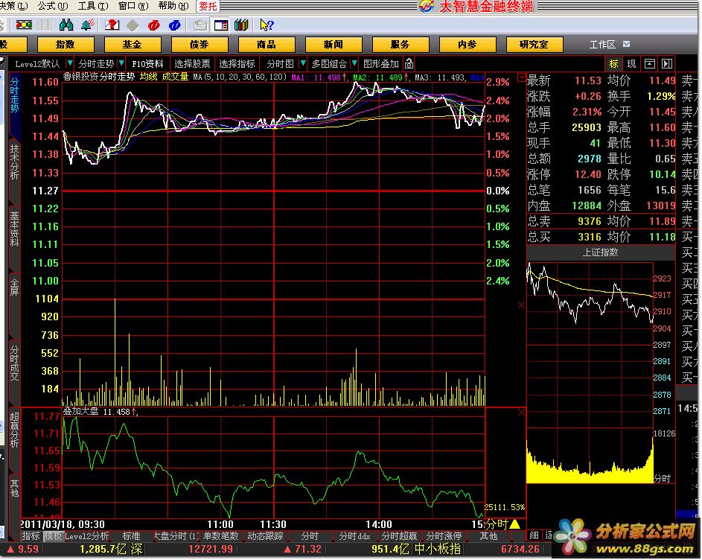Click the 商品 yellow button
Image resolution: width=702 pixels, height=560 pixels.
pyautogui.click(x=267, y=45)
